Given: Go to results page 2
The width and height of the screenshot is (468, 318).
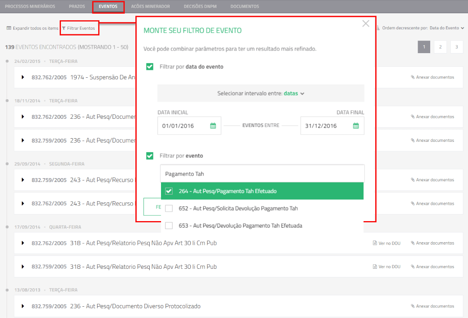Looking at the screenshot, I should (x=440, y=47).
